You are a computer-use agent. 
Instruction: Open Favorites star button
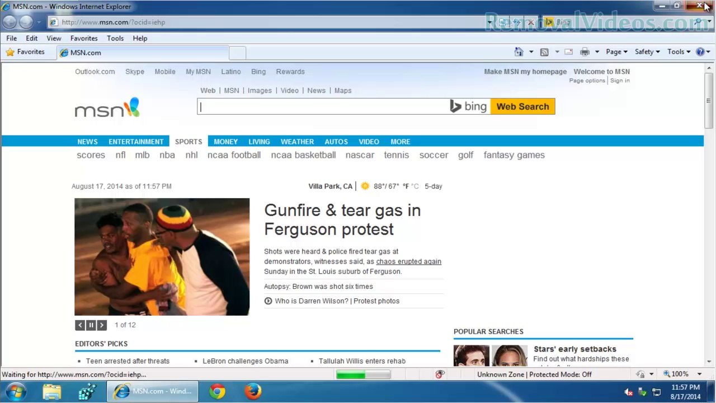(25, 52)
